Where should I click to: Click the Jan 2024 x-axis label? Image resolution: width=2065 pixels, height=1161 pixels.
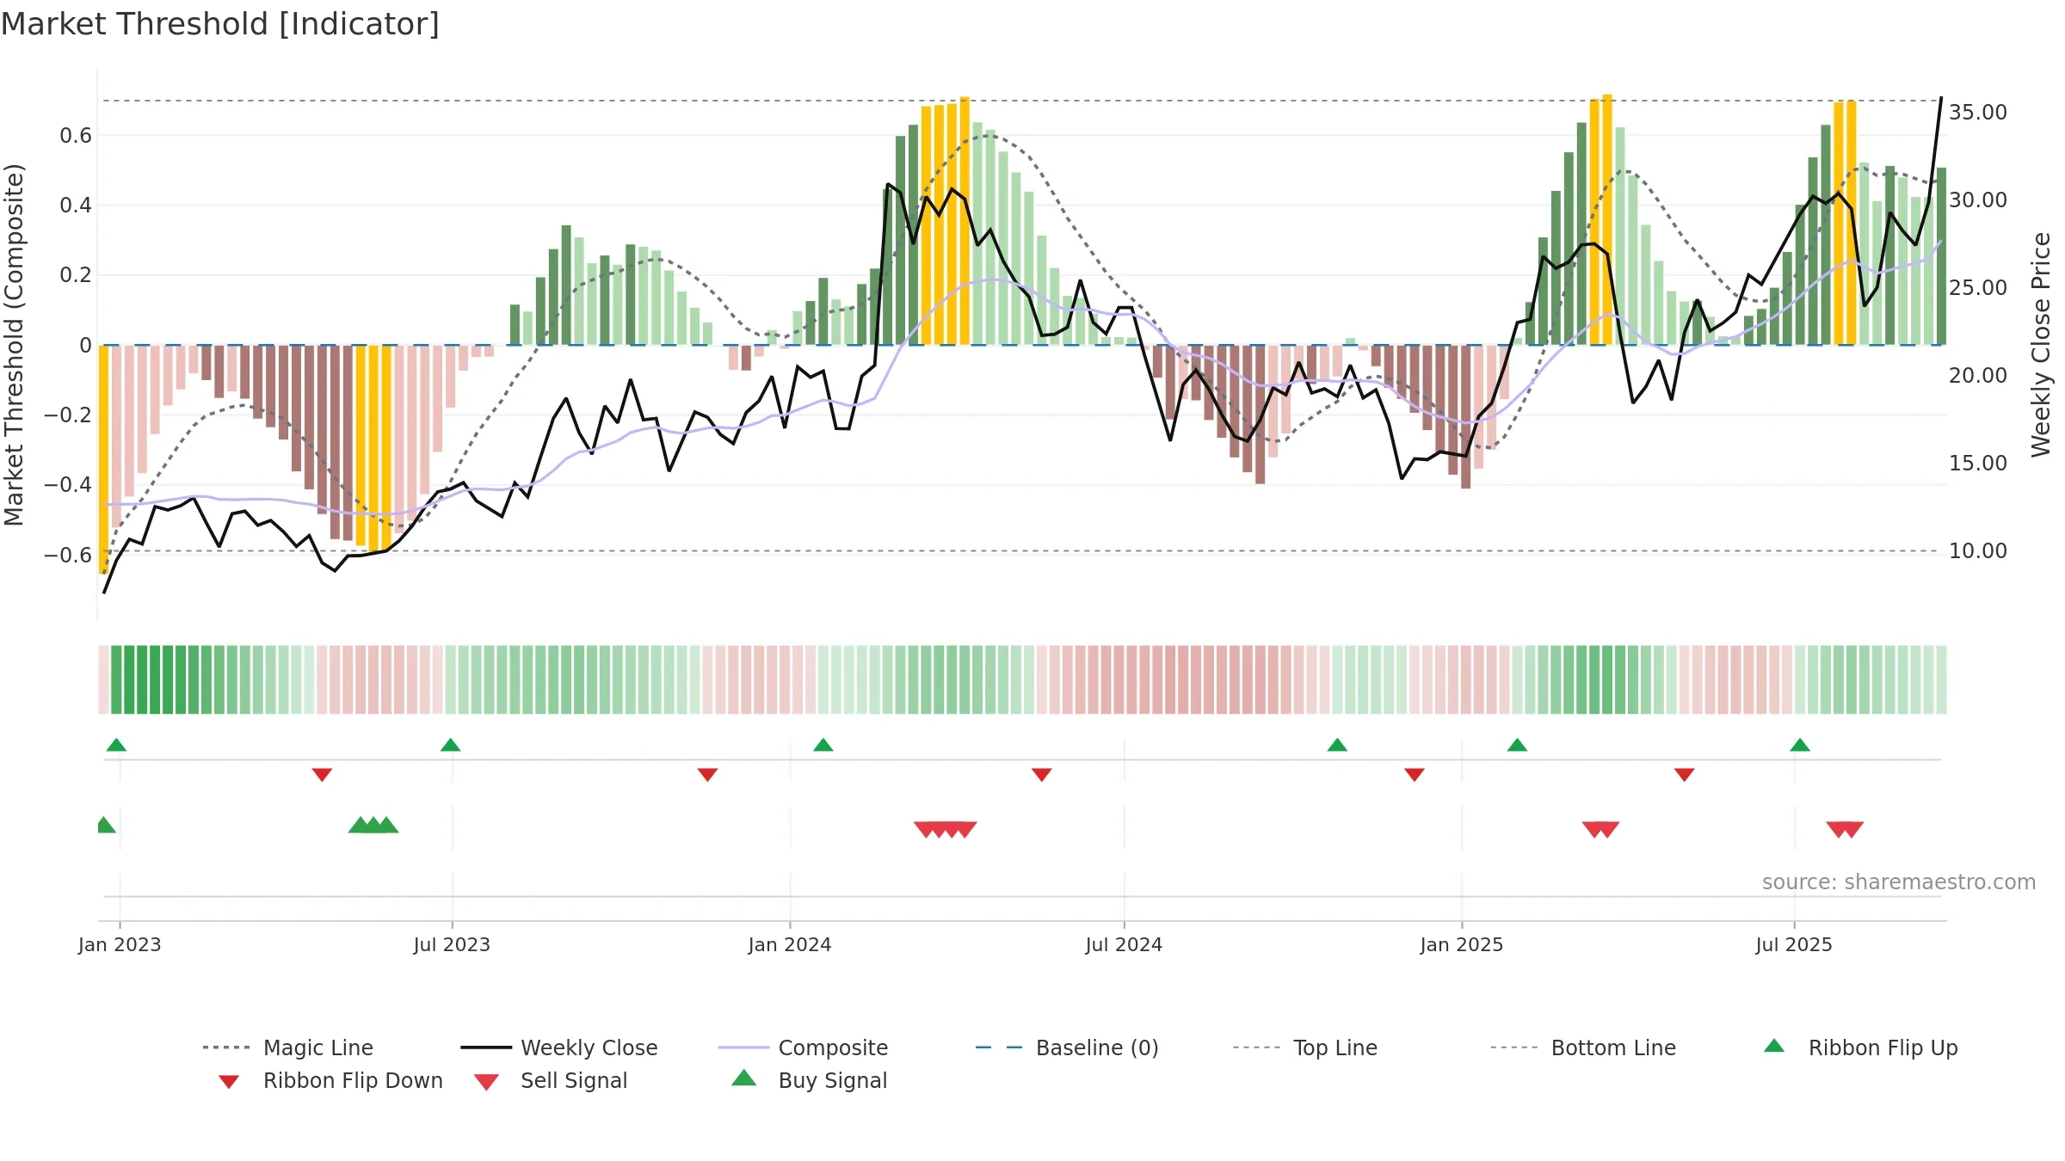(790, 945)
